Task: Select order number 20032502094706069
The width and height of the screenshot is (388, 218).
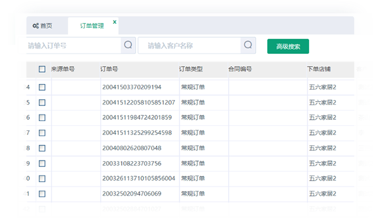Action: tap(132, 194)
